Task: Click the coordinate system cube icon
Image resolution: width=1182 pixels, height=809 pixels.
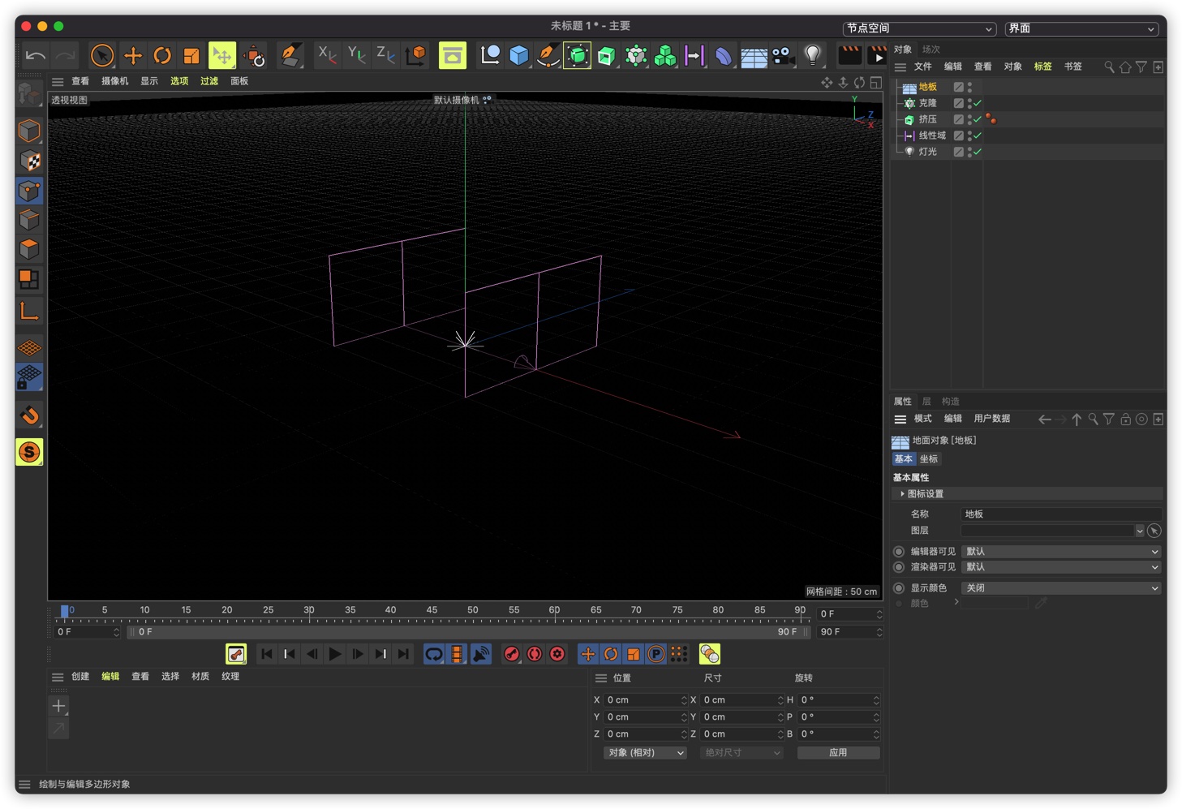Action: pos(416,55)
